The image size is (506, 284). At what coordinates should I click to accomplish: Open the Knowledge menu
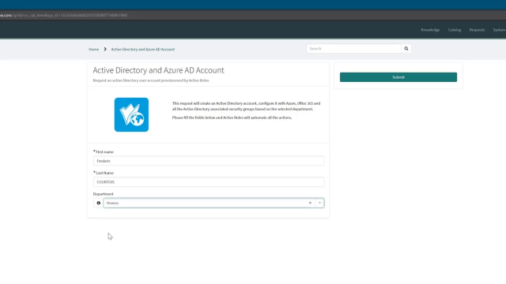pos(430,30)
